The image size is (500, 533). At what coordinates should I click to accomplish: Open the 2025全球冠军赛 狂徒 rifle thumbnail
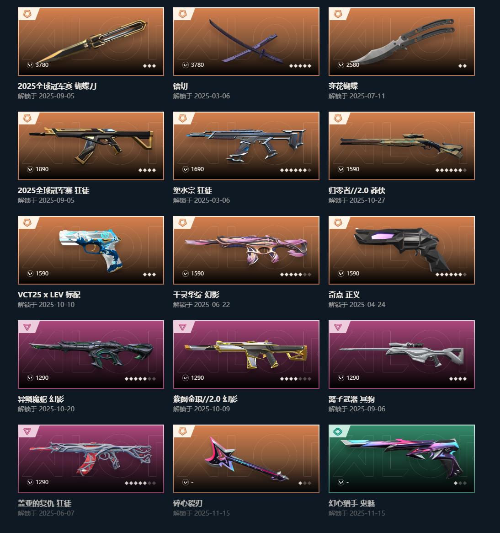click(91, 146)
